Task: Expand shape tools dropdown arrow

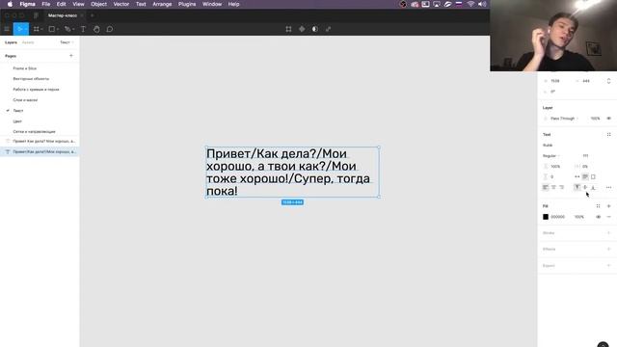Action: pyautogui.click(x=58, y=29)
